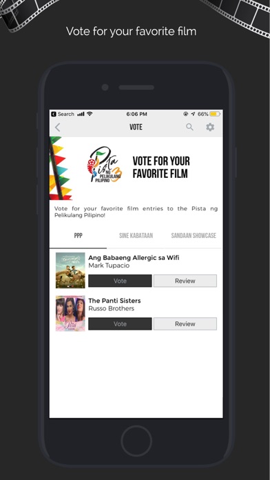This screenshot has width=270, height=480.
Task: Tap the battery indicator in the status bar
Action: [215, 114]
